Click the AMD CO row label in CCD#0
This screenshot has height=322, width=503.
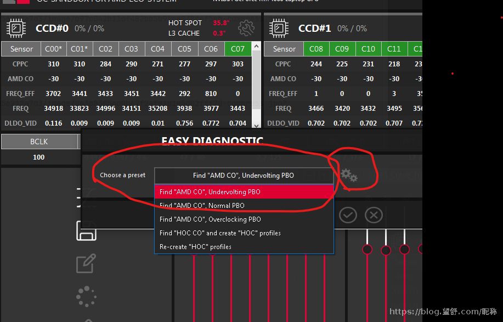[x=20, y=78]
